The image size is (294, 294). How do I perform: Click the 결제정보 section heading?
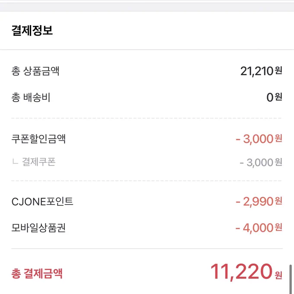click(x=32, y=30)
